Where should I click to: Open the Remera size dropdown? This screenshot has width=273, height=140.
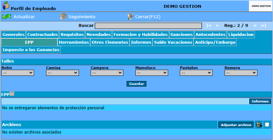241,73
